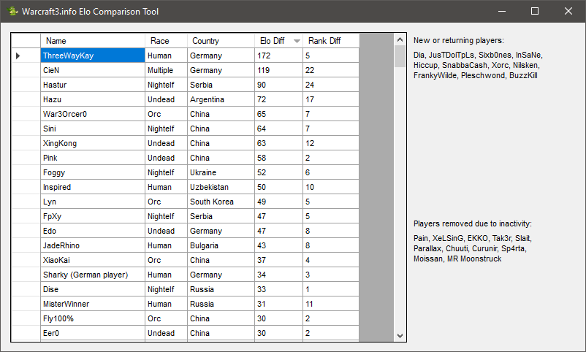This screenshot has height=352, width=586.
Task: Select the JadeRhino name cell
Action: pos(93,245)
